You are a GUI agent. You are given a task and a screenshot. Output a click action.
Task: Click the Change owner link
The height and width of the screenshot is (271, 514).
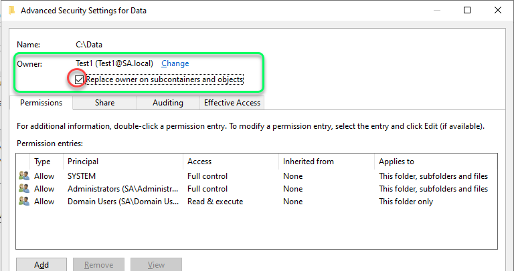pos(175,63)
